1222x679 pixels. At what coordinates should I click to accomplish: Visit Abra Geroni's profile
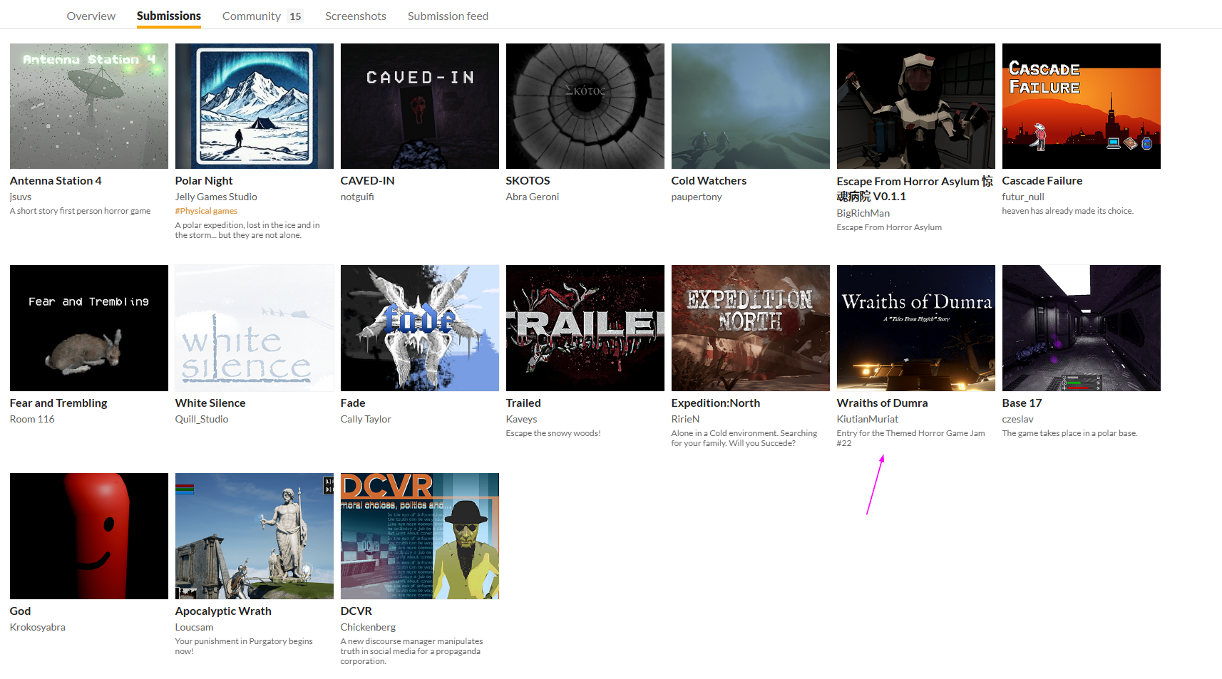point(532,197)
